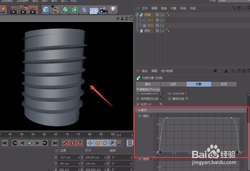Enable the 粘滞 UV checkbox
This screenshot has height=171, width=250.
pos(161,104)
